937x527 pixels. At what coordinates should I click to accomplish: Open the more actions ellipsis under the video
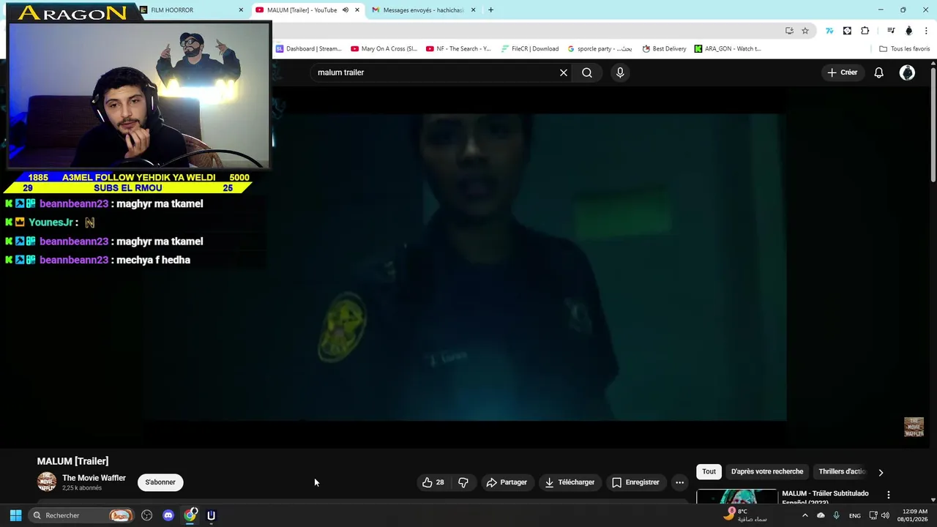[x=679, y=482]
